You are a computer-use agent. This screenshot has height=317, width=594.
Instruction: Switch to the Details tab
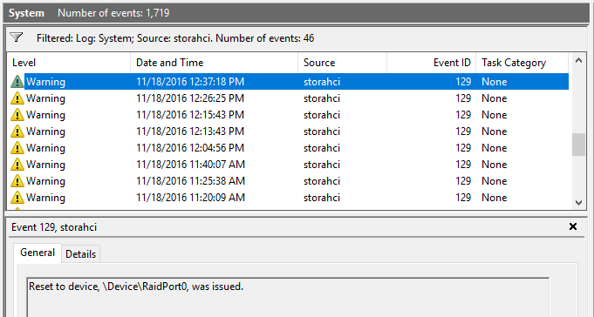pos(81,254)
